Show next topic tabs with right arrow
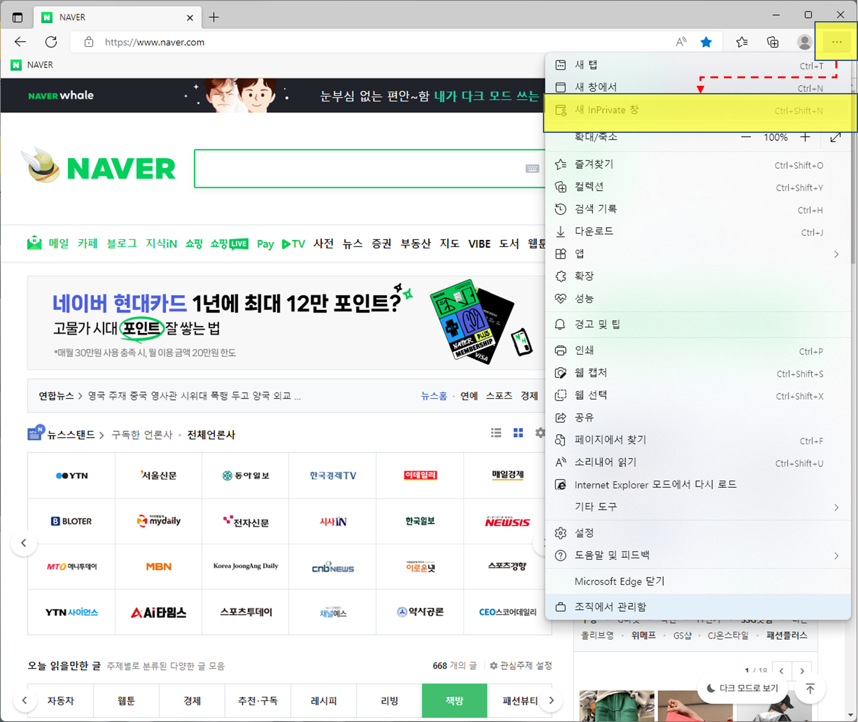858x722 pixels. point(551,701)
